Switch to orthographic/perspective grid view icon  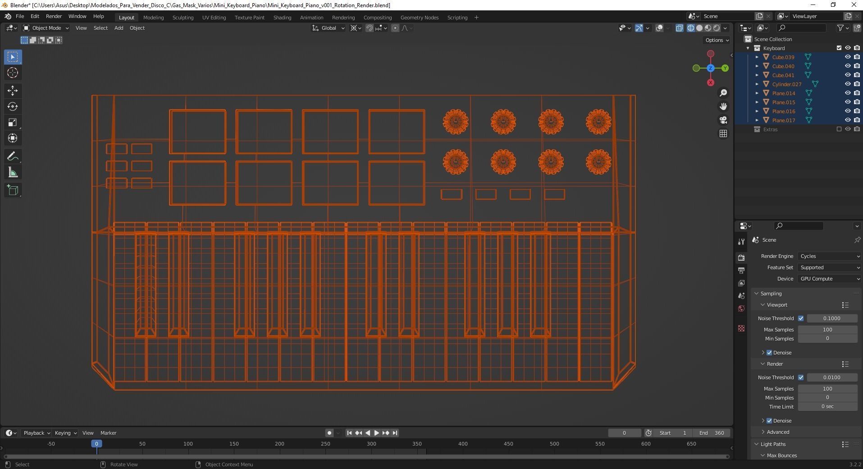click(723, 133)
